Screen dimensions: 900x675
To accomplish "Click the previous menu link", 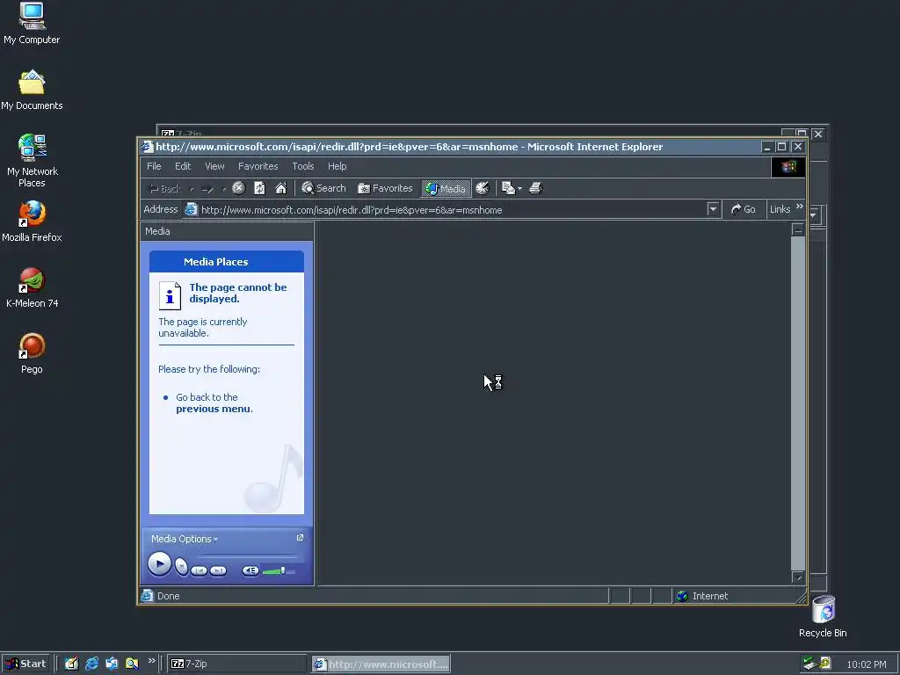I will (x=213, y=409).
